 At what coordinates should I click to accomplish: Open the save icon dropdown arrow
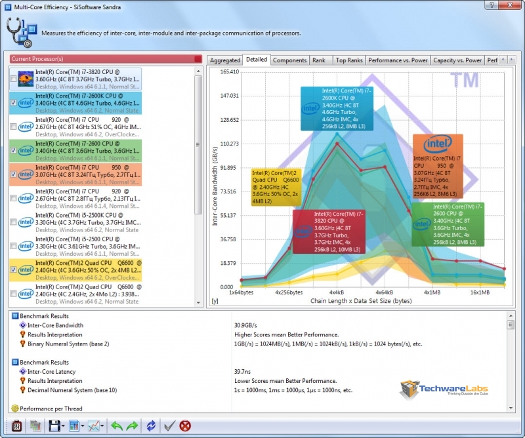(63, 426)
